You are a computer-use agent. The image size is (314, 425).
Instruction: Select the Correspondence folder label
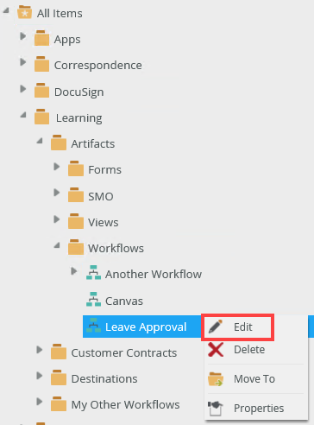click(97, 66)
